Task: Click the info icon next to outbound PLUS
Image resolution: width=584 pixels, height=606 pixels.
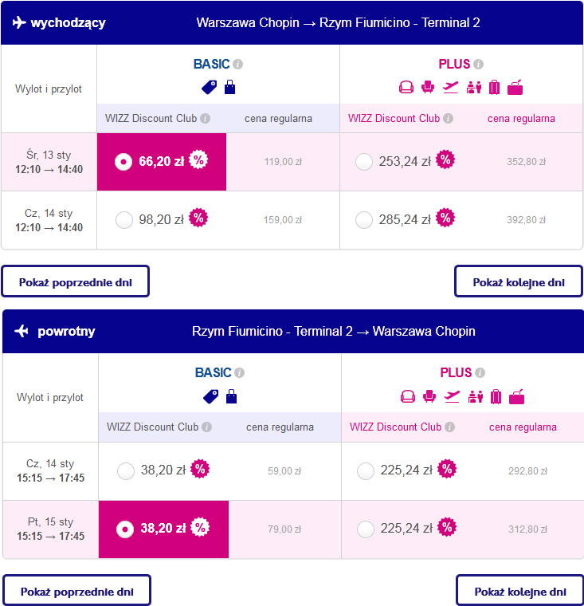Action: 478,64
